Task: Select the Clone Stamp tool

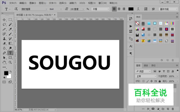Action: [4, 39]
